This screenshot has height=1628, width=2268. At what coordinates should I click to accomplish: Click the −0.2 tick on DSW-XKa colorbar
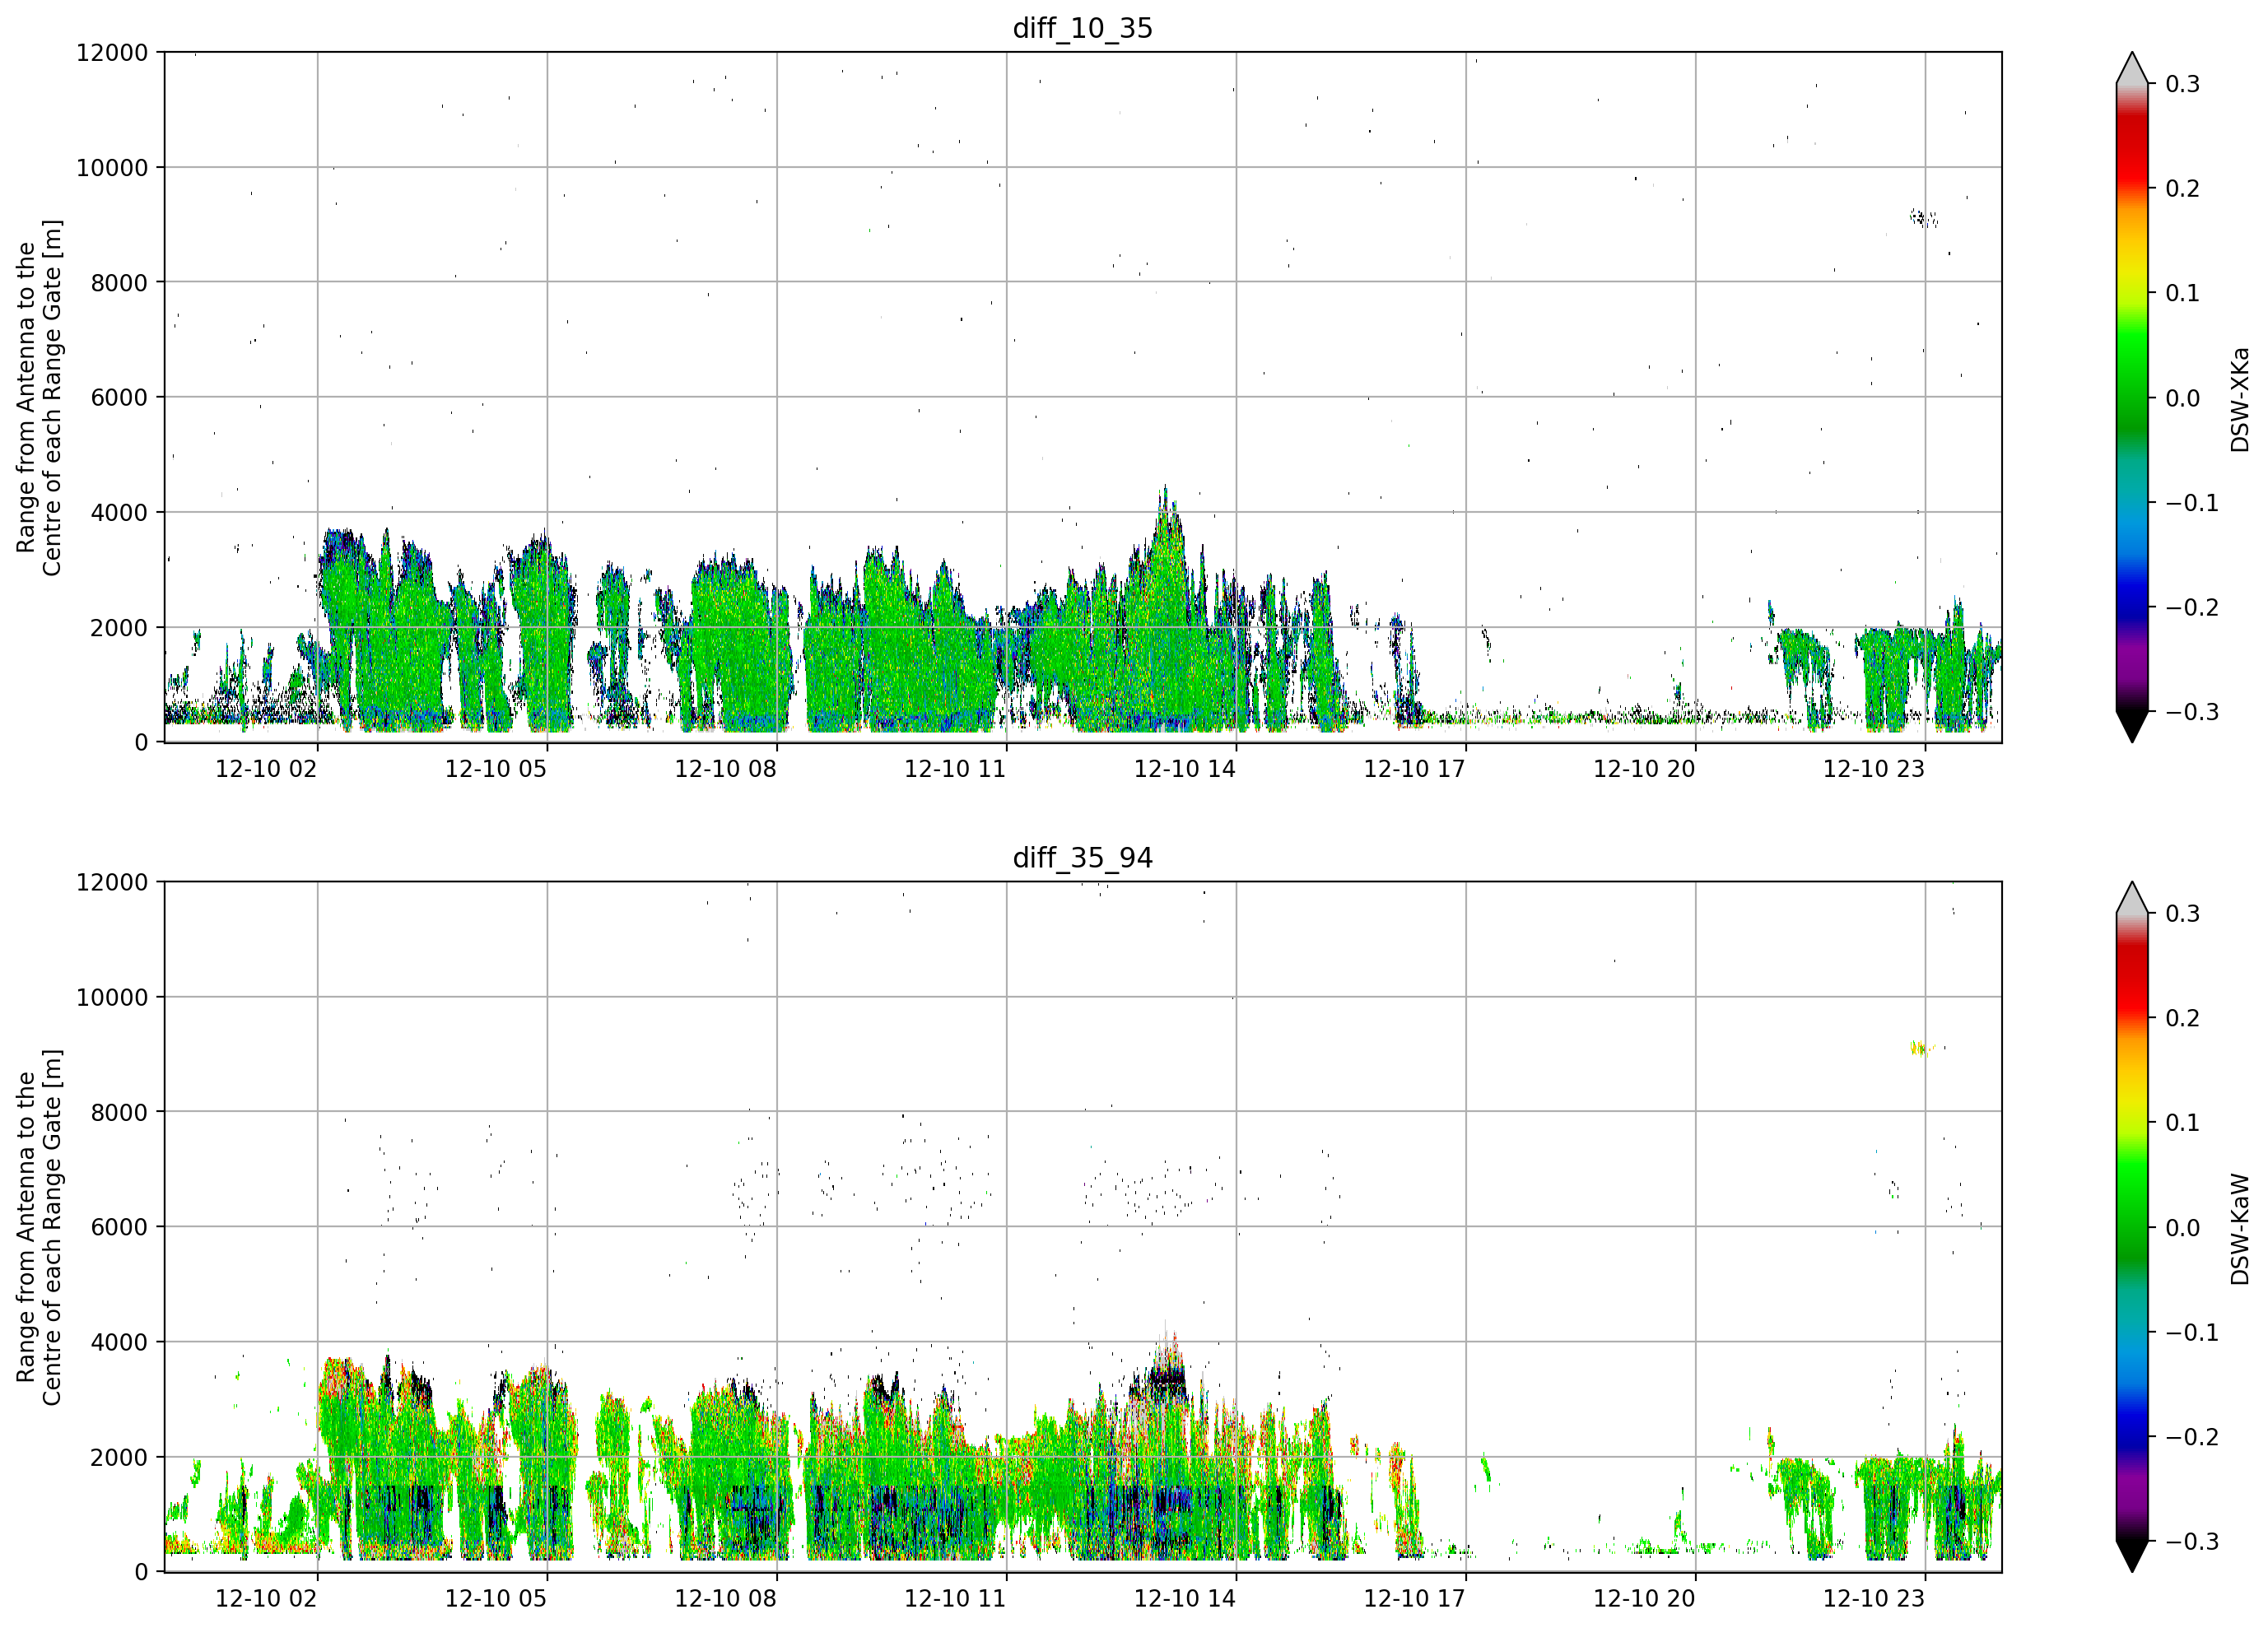(2192, 607)
